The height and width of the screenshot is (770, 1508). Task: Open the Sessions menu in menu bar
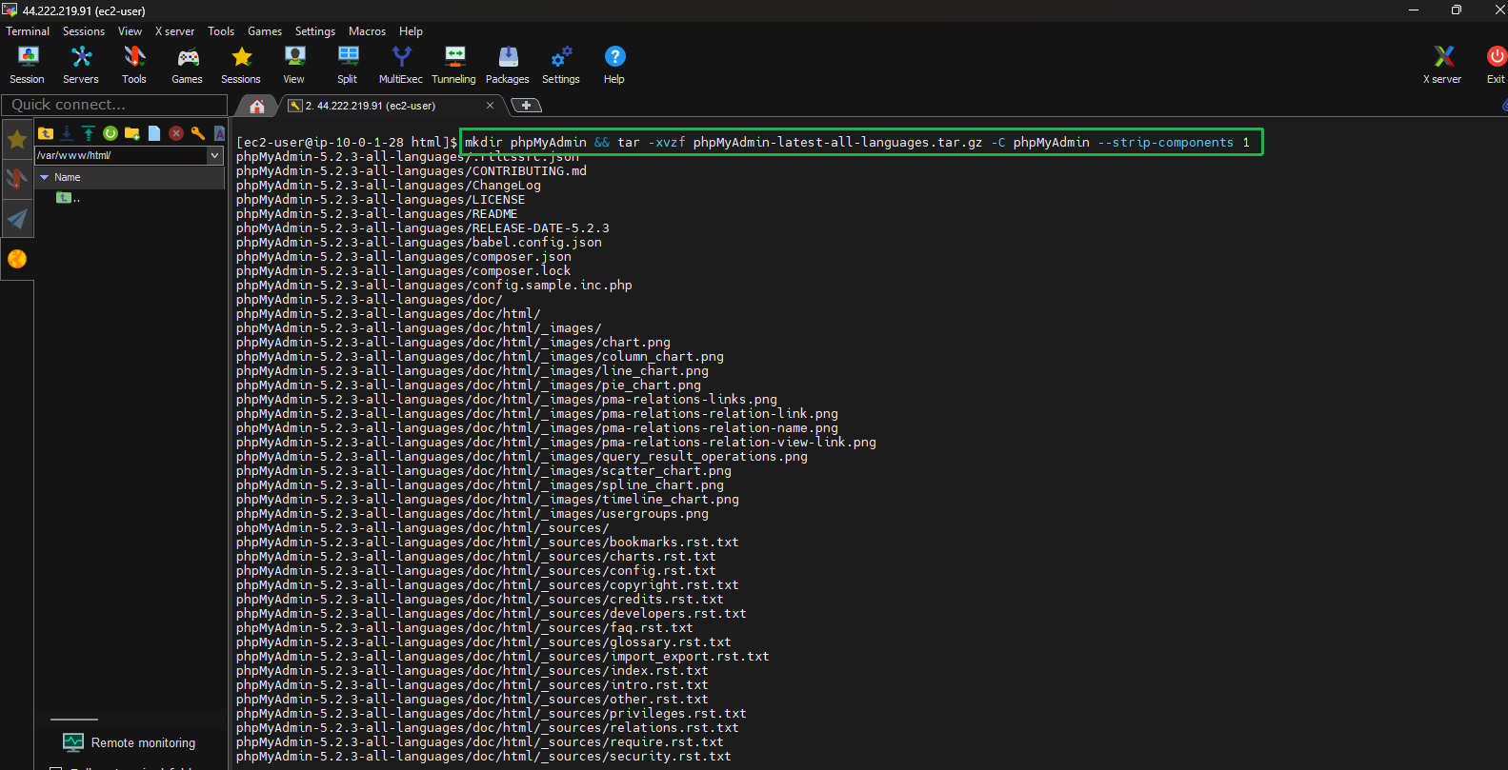[x=84, y=31]
